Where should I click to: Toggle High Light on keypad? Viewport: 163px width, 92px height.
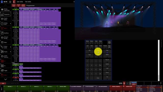(109, 47)
